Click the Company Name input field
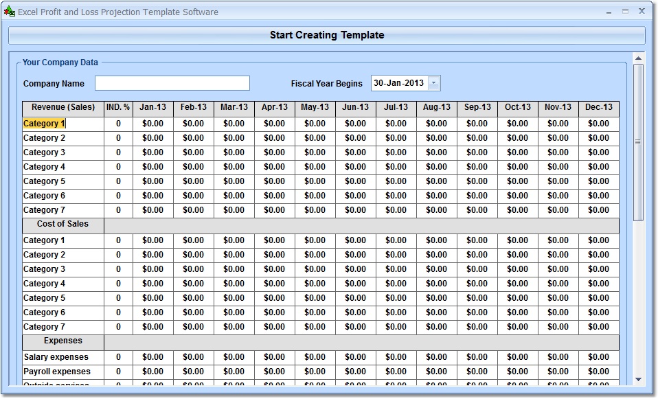658x399 pixels. click(x=172, y=83)
